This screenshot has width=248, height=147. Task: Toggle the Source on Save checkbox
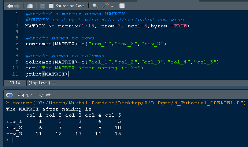coord(51,6)
